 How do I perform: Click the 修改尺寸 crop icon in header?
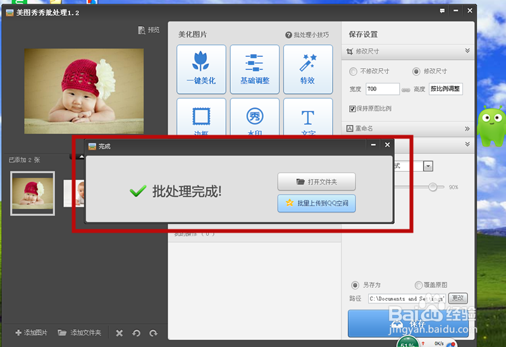tap(350, 51)
